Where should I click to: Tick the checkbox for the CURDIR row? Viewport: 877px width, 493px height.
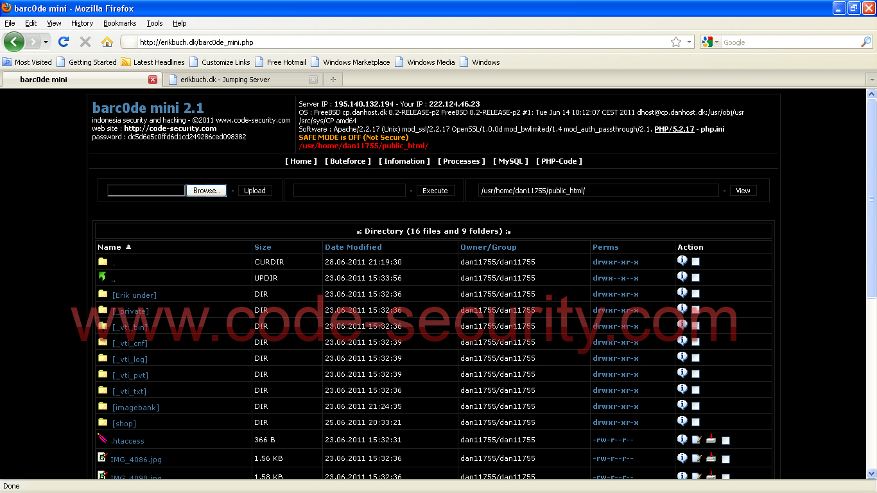(696, 262)
